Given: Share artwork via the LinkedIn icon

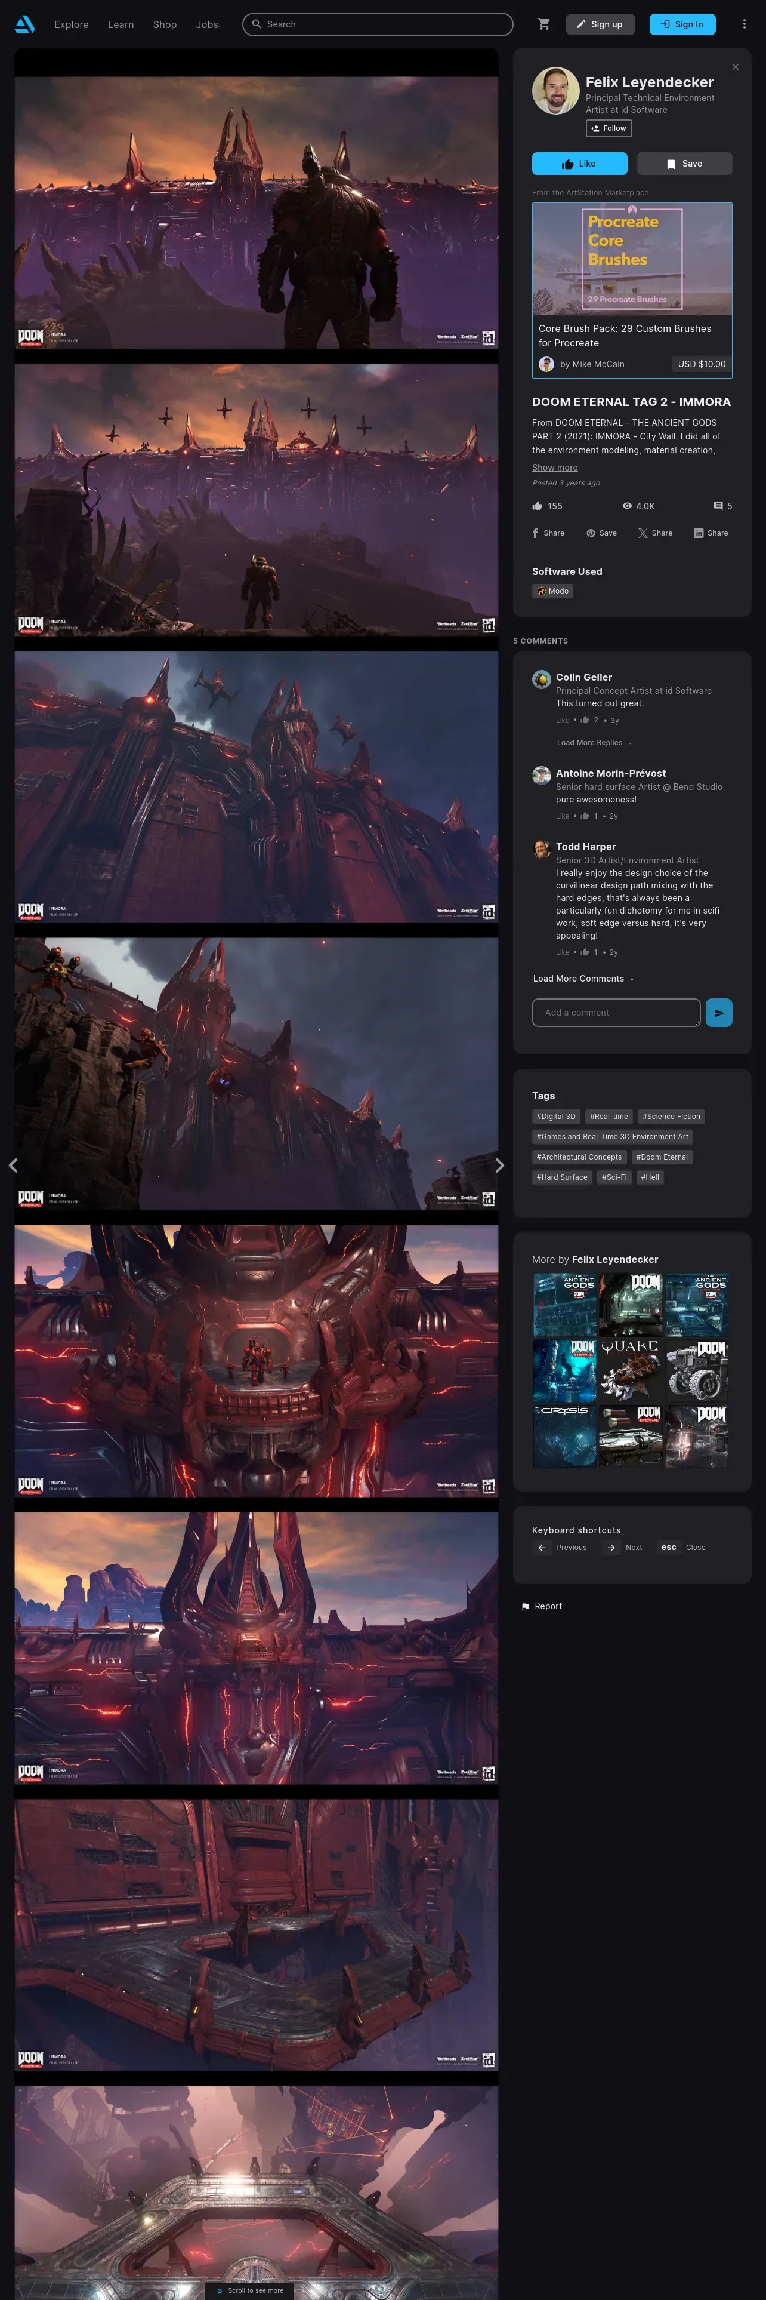Looking at the screenshot, I should pyautogui.click(x=712, y=533).
